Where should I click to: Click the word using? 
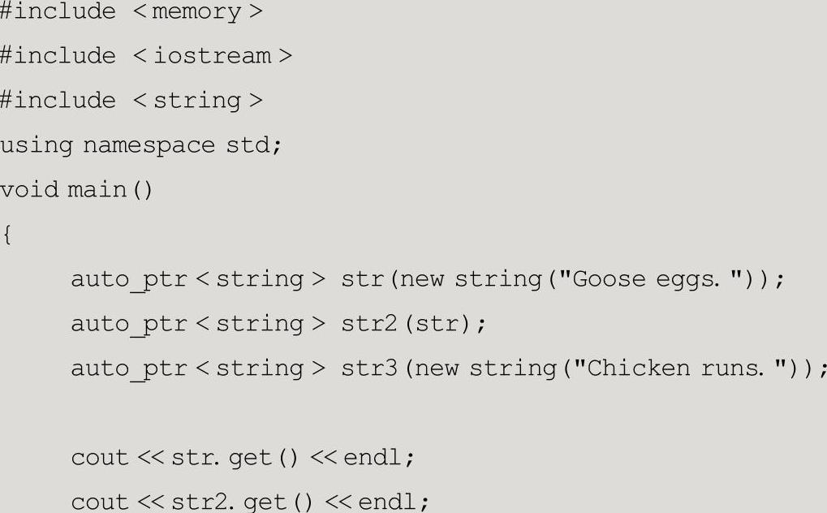[37, 145]
